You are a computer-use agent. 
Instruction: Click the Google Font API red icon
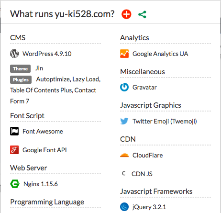[14, 150]
